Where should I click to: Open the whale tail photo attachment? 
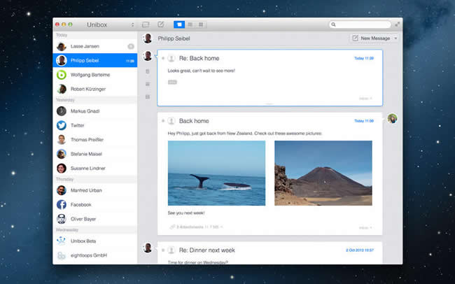pos(216,173)
